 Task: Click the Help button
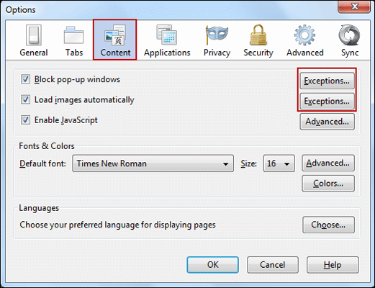(x=333, y=265)
